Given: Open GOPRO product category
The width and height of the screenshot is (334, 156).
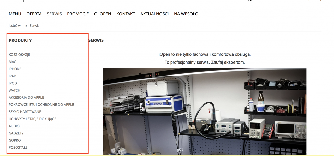Looking at the screenshot, I should click(15, 140).
